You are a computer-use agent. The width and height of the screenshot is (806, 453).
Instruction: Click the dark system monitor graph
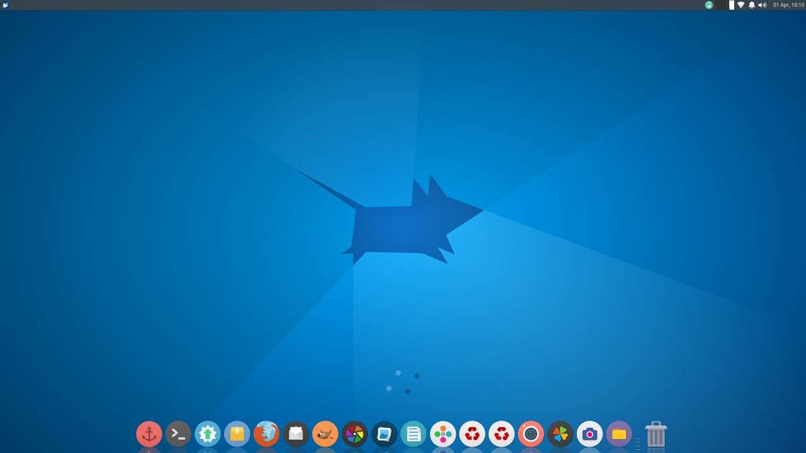[721, 5]
